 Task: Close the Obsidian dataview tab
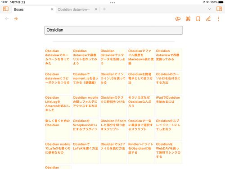96,9
